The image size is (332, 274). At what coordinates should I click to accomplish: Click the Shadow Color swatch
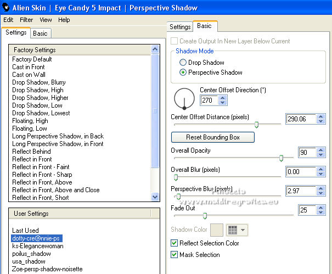(x=217, y=230)
